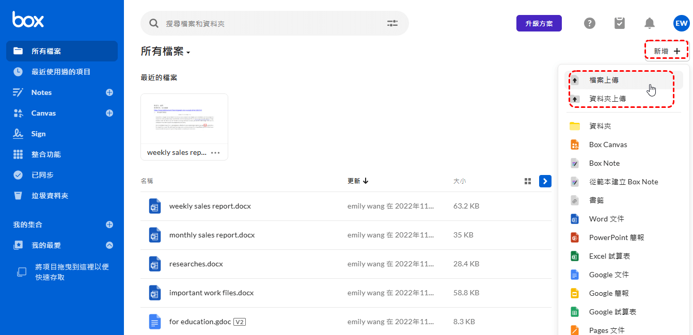Open Sign in sidebar
693x335 pixels.
coord(38,134)
